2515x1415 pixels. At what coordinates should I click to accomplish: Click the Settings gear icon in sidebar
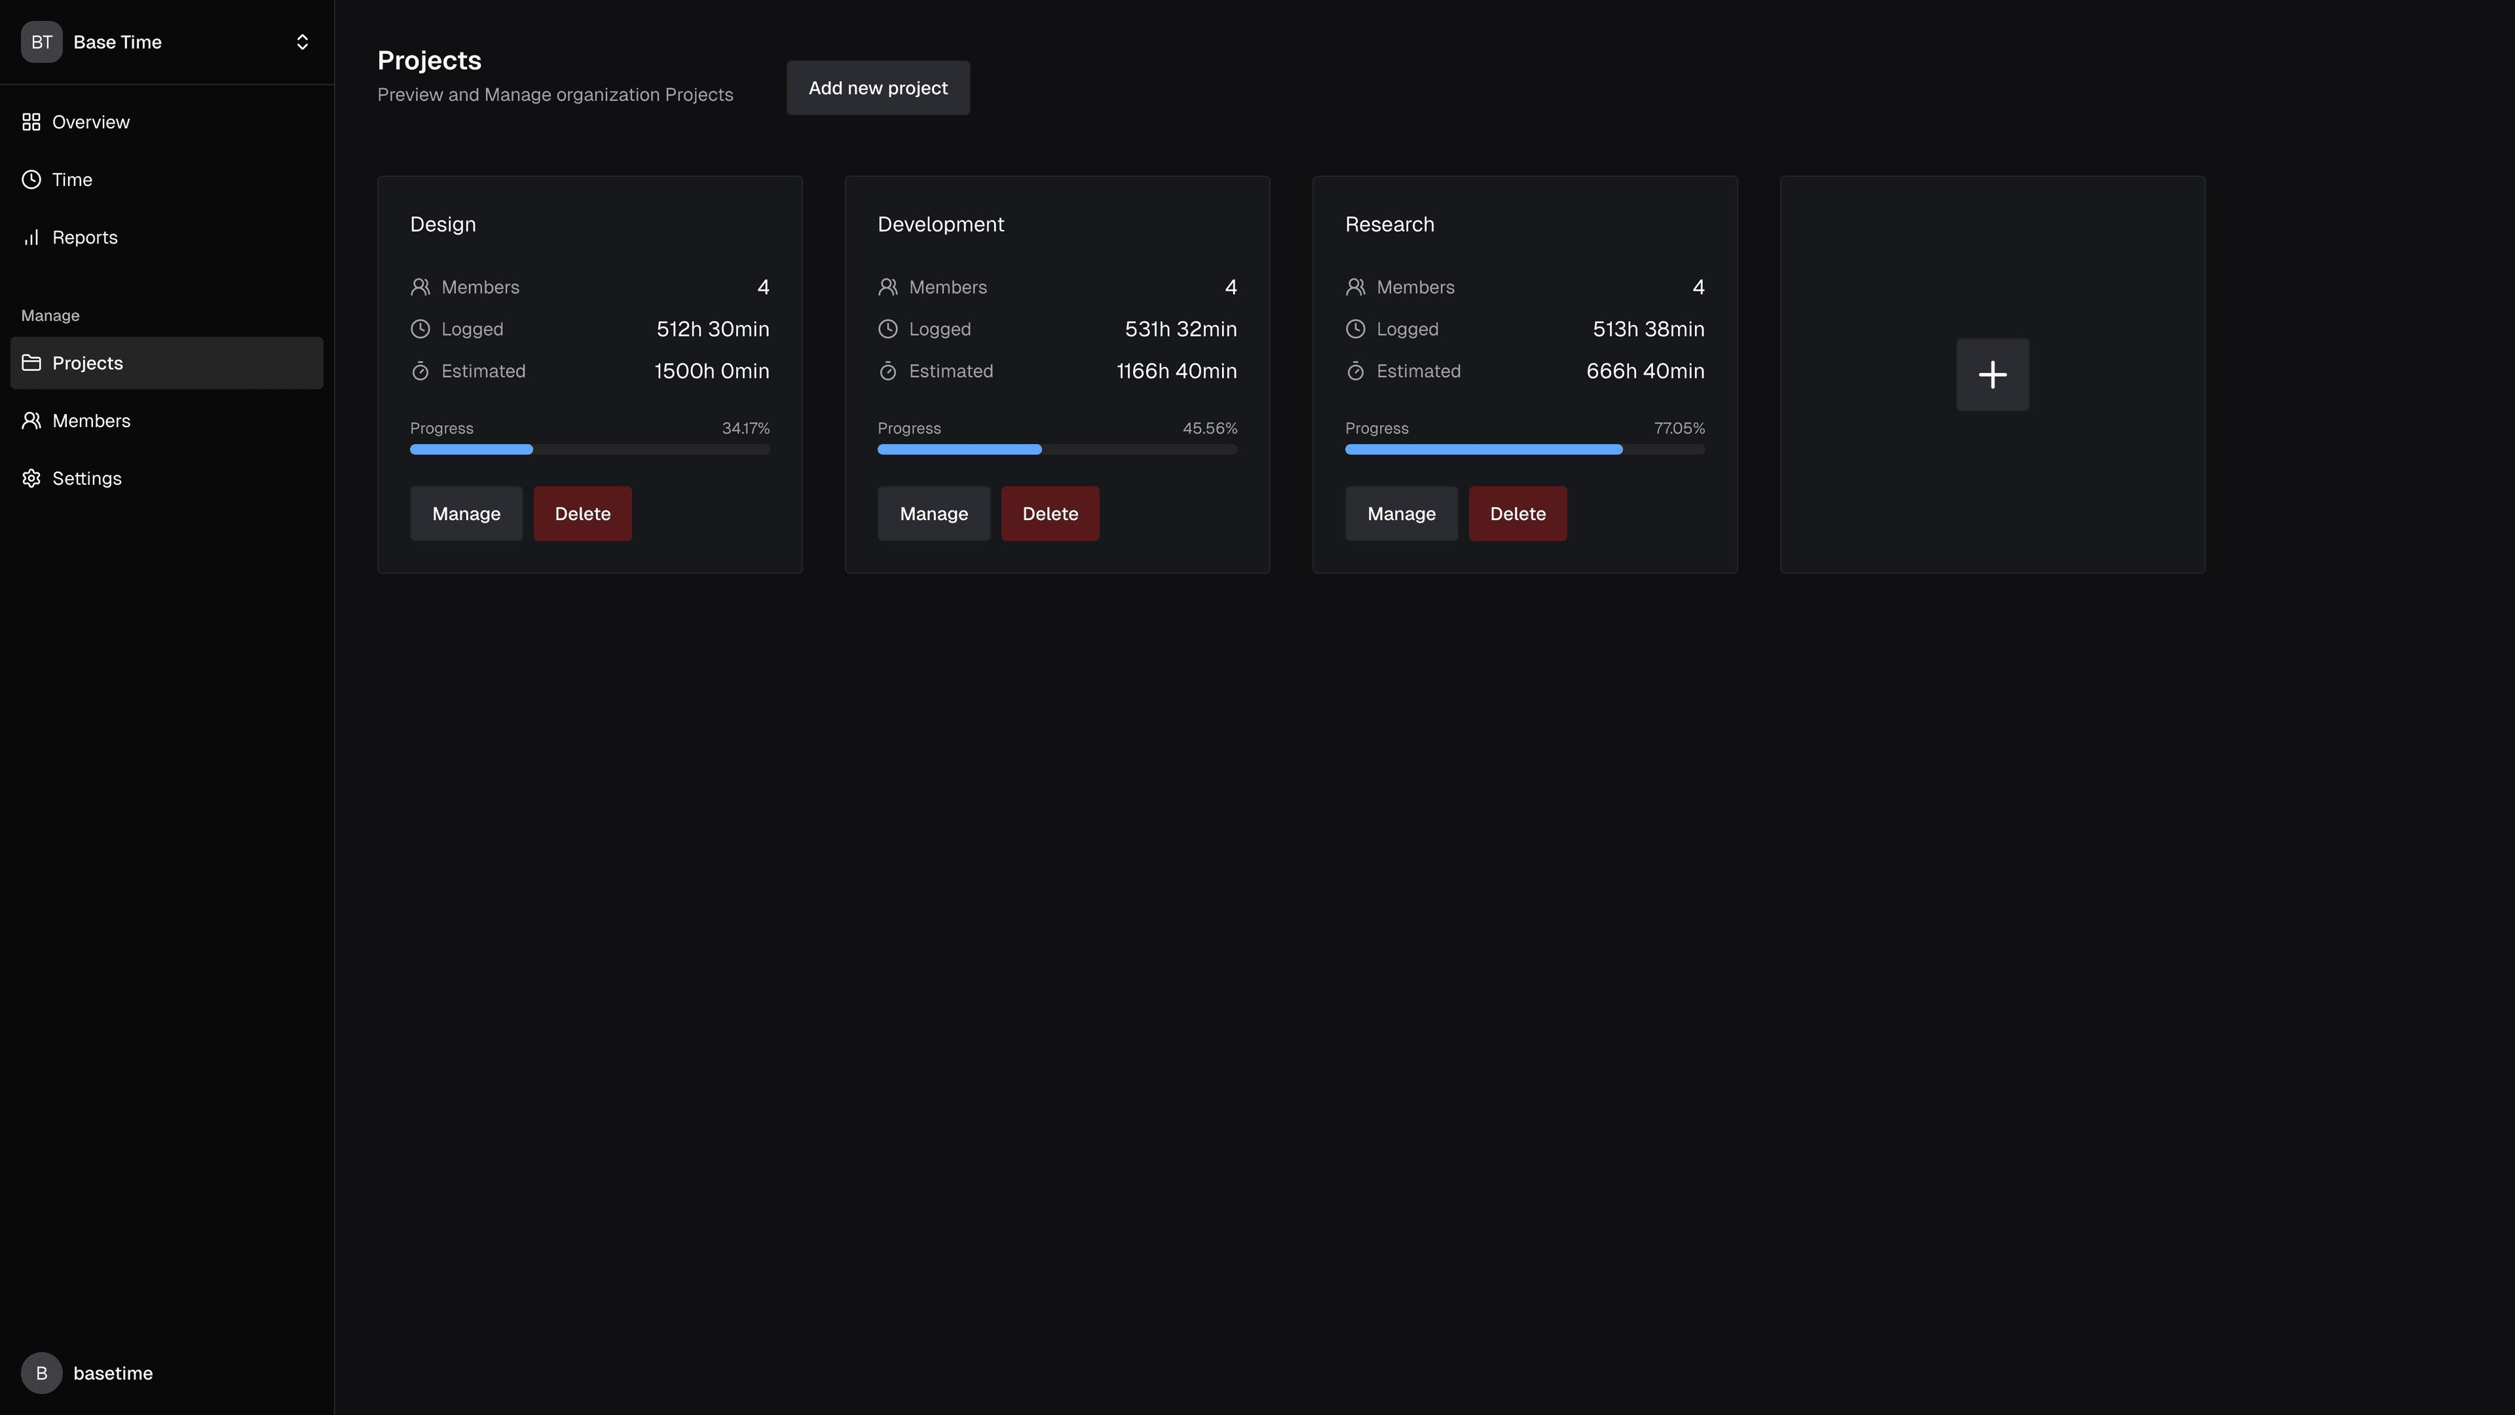(31, 478)
